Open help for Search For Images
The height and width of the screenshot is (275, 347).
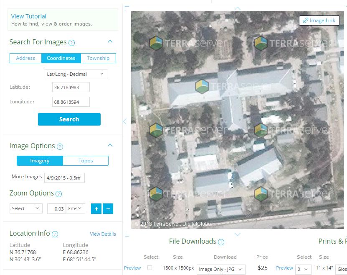71,43
